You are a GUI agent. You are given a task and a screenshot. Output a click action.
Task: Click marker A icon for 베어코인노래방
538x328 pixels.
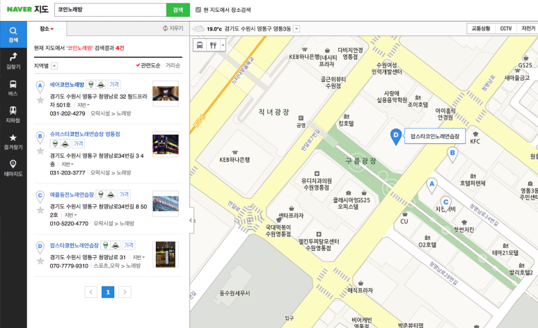coord(40,87)
